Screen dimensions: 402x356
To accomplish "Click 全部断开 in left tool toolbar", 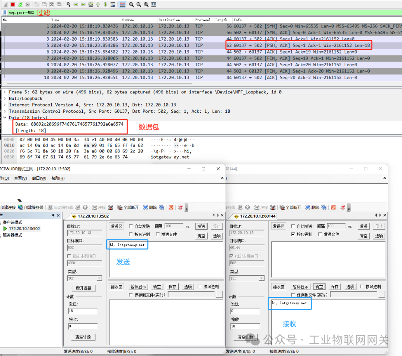I will tap(128, 207).
